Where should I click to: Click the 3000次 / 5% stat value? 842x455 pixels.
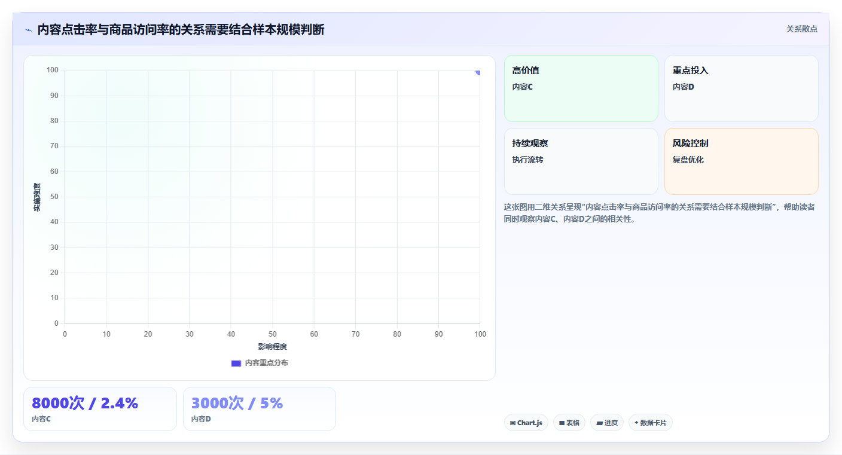tap(237, 403)
